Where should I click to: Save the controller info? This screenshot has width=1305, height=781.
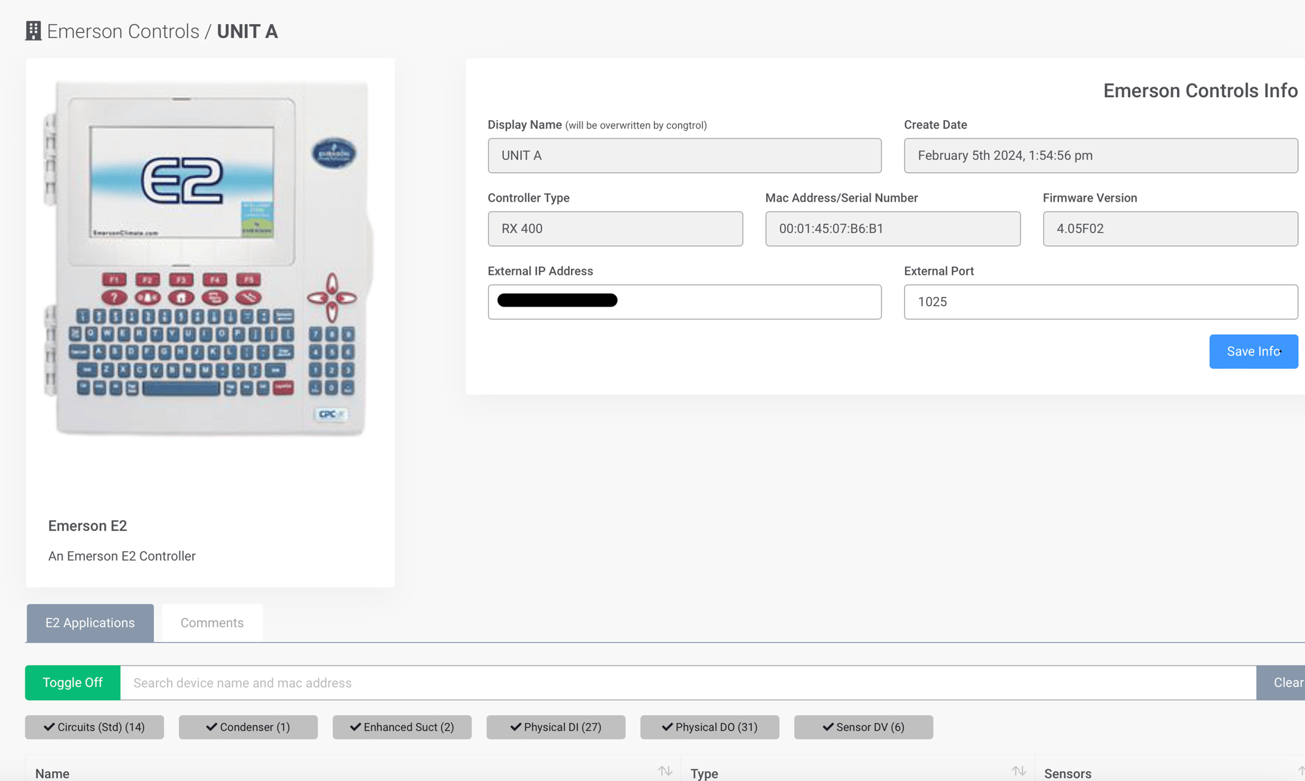(x=1253, y=352)
